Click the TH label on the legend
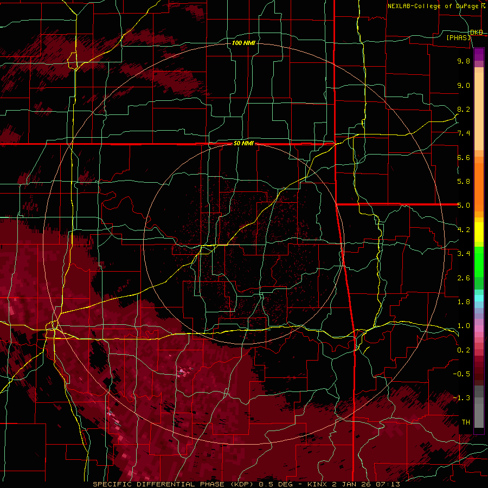The width and height of the screenshot is (488, 488). (466, 422)
